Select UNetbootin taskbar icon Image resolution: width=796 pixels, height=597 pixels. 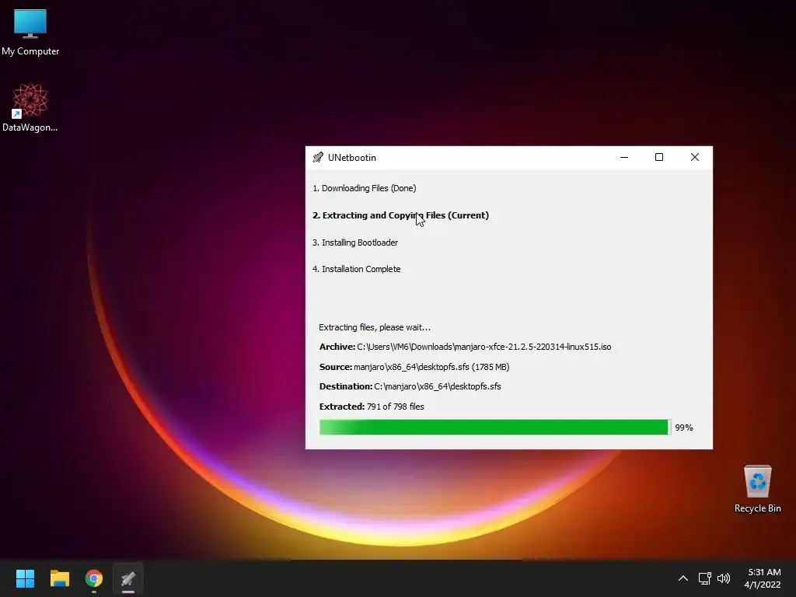128,578
